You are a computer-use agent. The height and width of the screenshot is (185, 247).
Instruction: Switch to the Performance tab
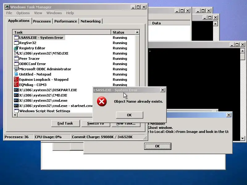coord(66,21)
